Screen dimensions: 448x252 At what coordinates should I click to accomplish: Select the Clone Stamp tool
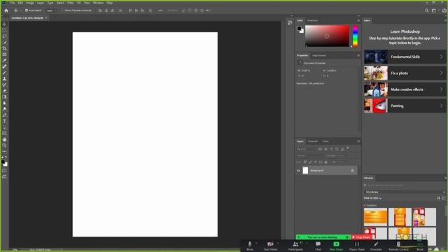tap(4, 78)
